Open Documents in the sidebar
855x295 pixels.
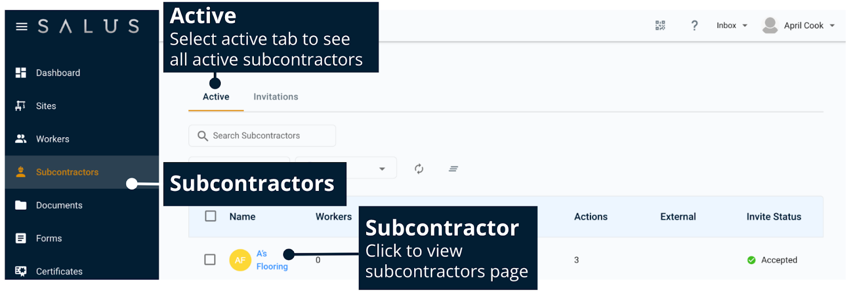tap(59, 205)
